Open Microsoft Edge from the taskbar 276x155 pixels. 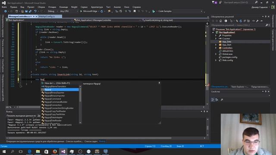coord(29,152)
